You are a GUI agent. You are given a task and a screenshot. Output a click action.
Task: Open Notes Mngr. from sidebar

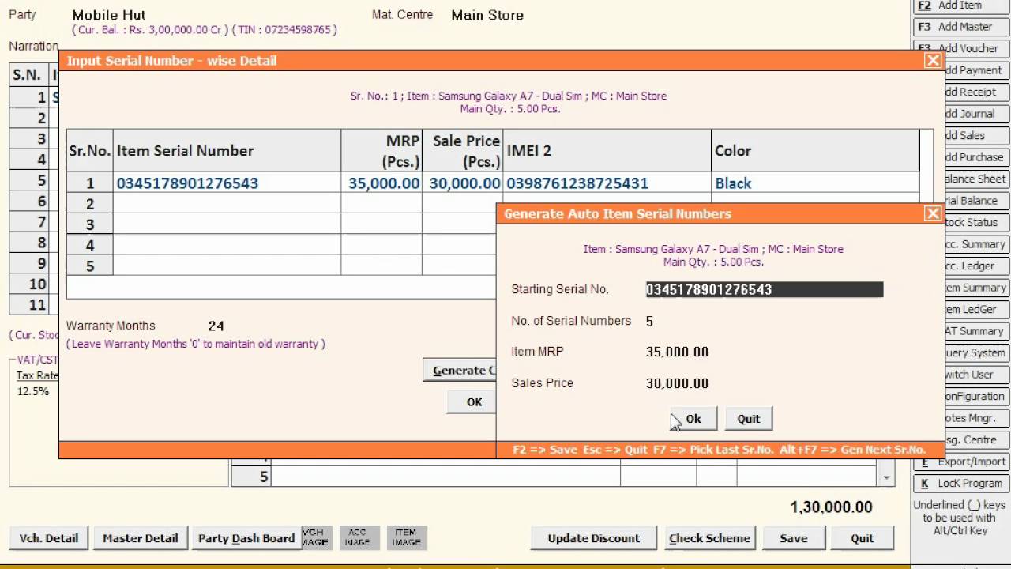coord(977,418)
